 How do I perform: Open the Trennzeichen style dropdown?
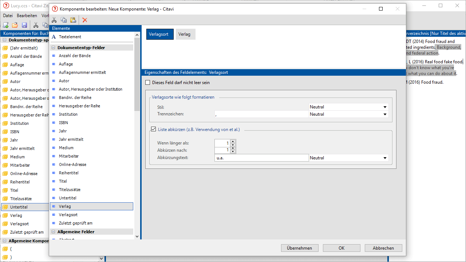(x=385, y=114)
